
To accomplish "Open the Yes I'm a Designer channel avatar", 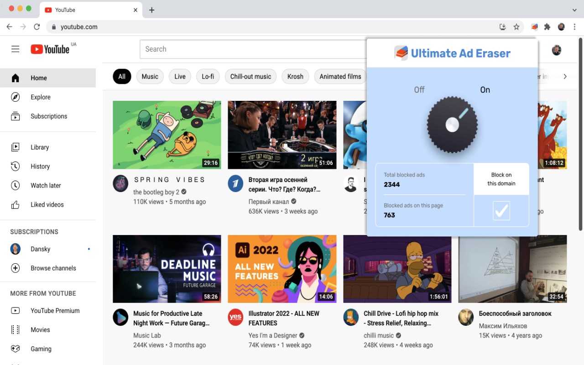I will tap(235, 318).
